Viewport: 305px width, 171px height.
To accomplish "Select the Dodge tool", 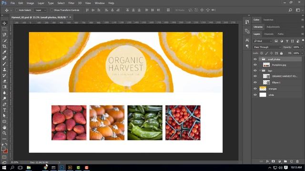I will click(x=4, y=98).
